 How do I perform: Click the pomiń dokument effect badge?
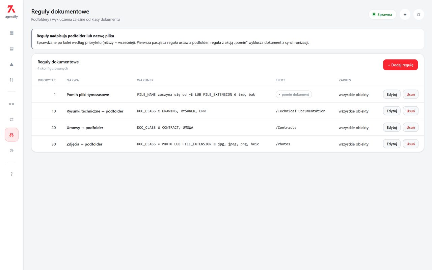pos(294,94)
